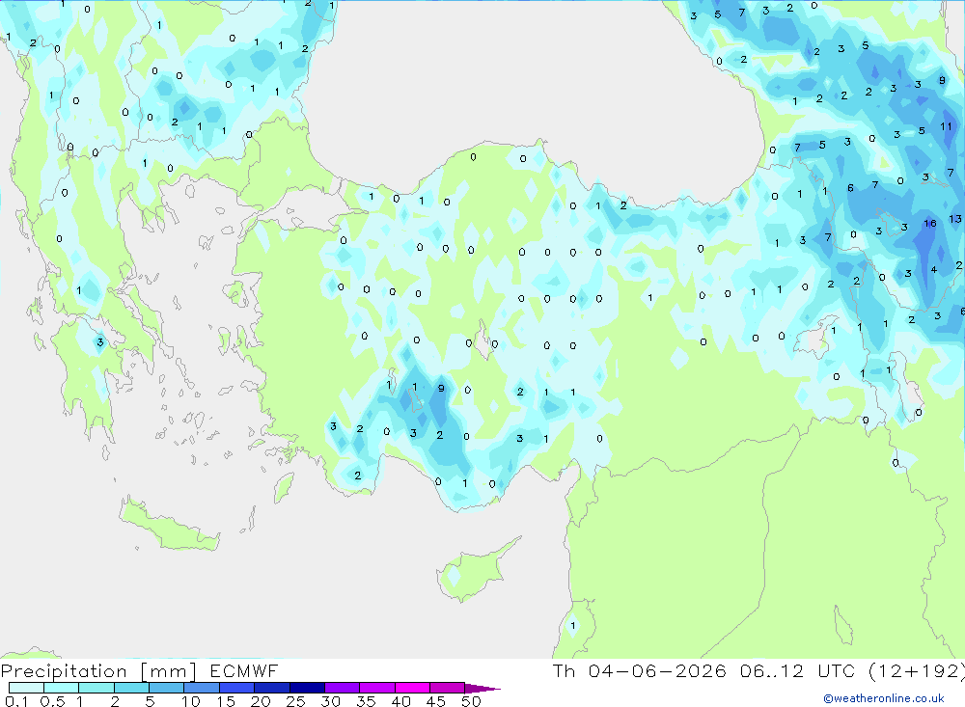This screenshot has height=707, width=965.
Task: Click the 'Precipitation' title word
Action: tap(64, 671)
